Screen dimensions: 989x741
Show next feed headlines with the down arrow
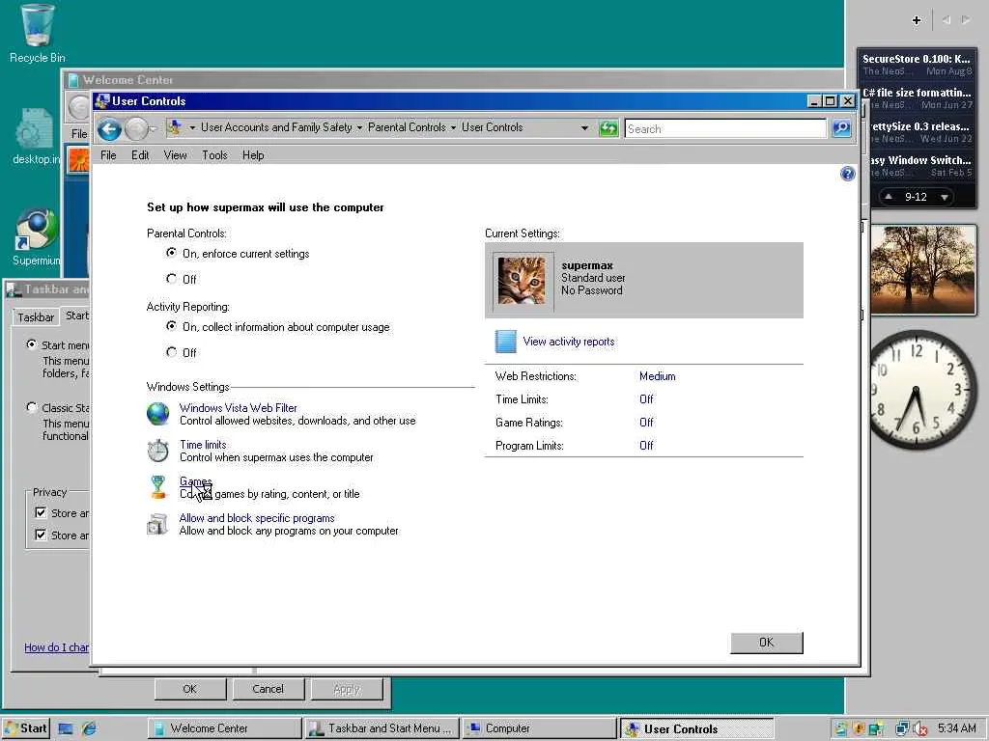coord(945,197)
